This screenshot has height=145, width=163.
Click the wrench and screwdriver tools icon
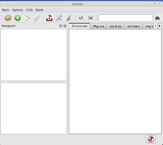(59, 18)
